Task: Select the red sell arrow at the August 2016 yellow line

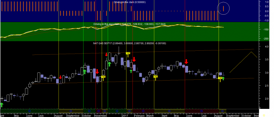Action: [x=60, y=77]
